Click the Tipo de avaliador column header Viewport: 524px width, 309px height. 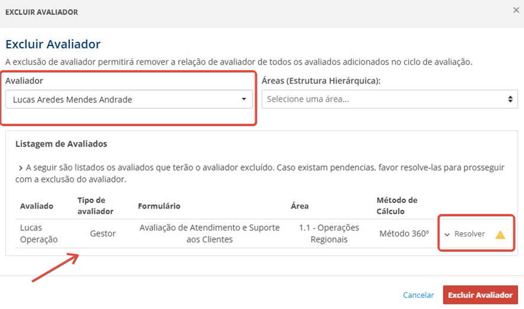(x=95, y=206)
